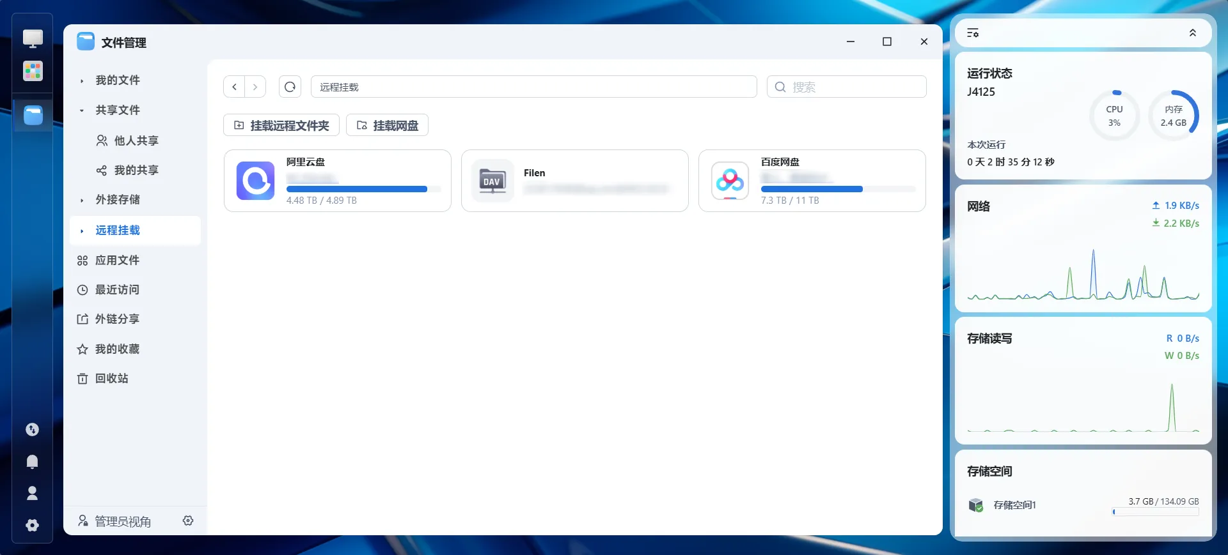Go forward with the right arrow button
Image resolution: width=1228 pixels, height=555 pixels.
(255, 87)
